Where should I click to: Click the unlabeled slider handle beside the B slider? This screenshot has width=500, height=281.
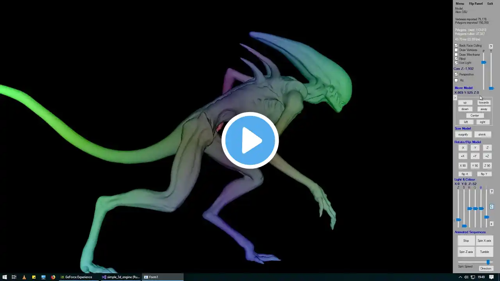487,217
